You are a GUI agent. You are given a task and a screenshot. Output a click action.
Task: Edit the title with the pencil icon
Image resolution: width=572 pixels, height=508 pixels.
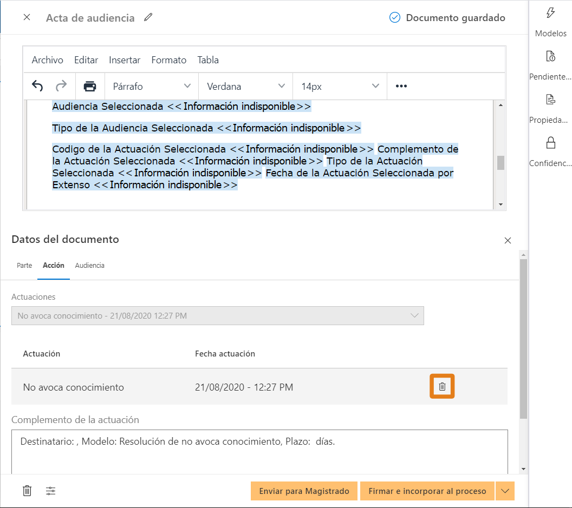click(x=148, y=17)
